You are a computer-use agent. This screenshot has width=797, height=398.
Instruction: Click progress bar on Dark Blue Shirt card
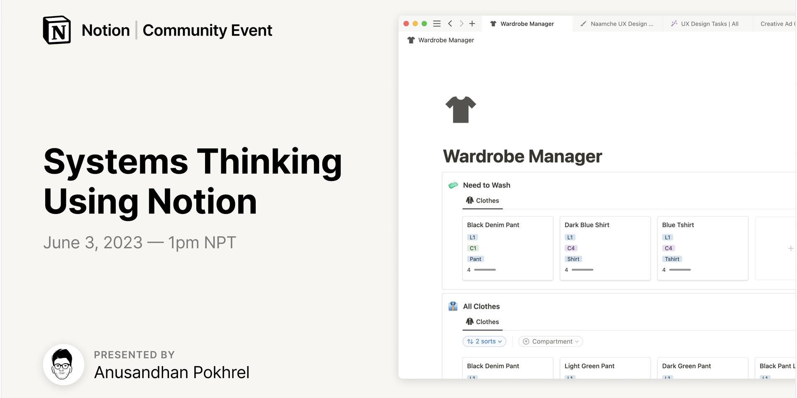pyautogui.click(x=582, y=270)
